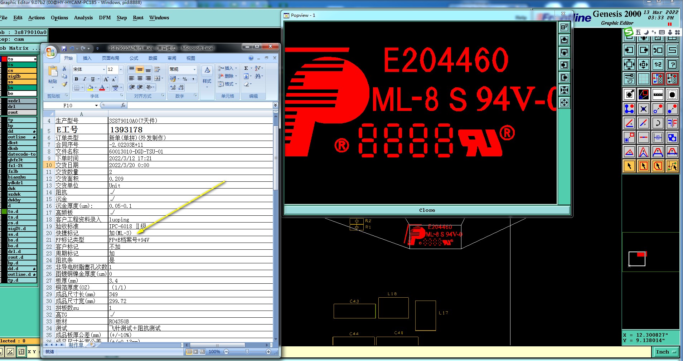Open the font name dropdown showing 宋体
This screenshot has height=361, width=683.
pos(104,69)
